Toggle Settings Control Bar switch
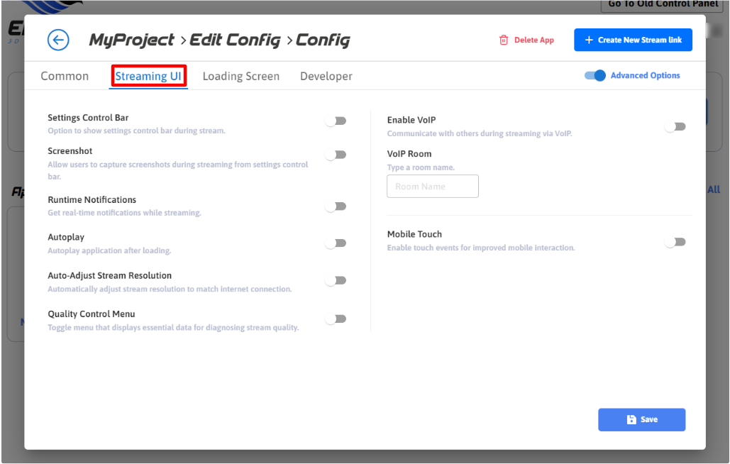Image resolution: width=730 pixels, height=464 pixels. pos(336,121)
